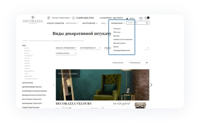This screenshot has width=200, height=126.
Task: Click the search magnifier icon
Action: point(147,23)
